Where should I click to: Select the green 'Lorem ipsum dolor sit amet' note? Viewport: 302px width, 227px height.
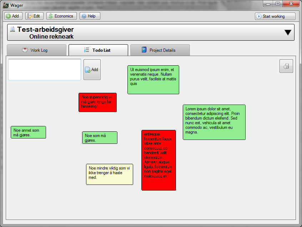click(214, 122)
